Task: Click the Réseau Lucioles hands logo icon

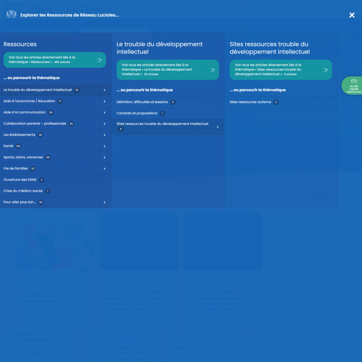Action: pyautogui.click(x=11, y=14)
